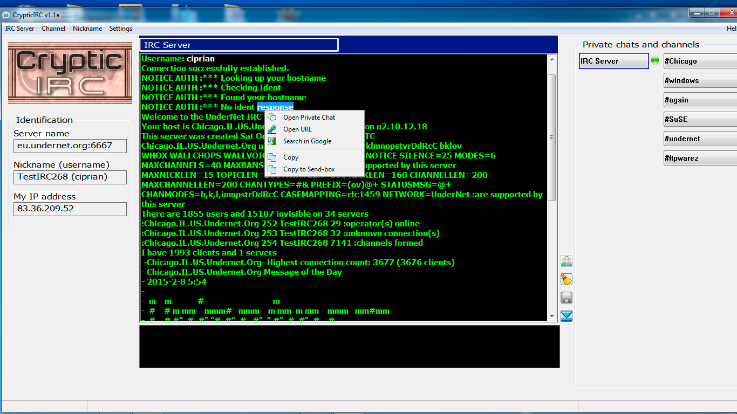Save log with the floppy disk icon
737x414 pixels.
(x=566, y=298)
